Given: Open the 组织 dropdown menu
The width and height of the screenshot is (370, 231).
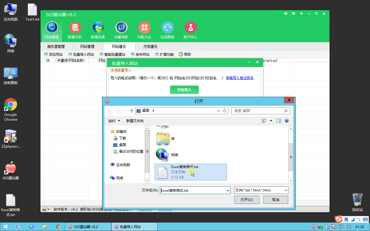Looking at the screenshot, I should click(x=114, y=121).
